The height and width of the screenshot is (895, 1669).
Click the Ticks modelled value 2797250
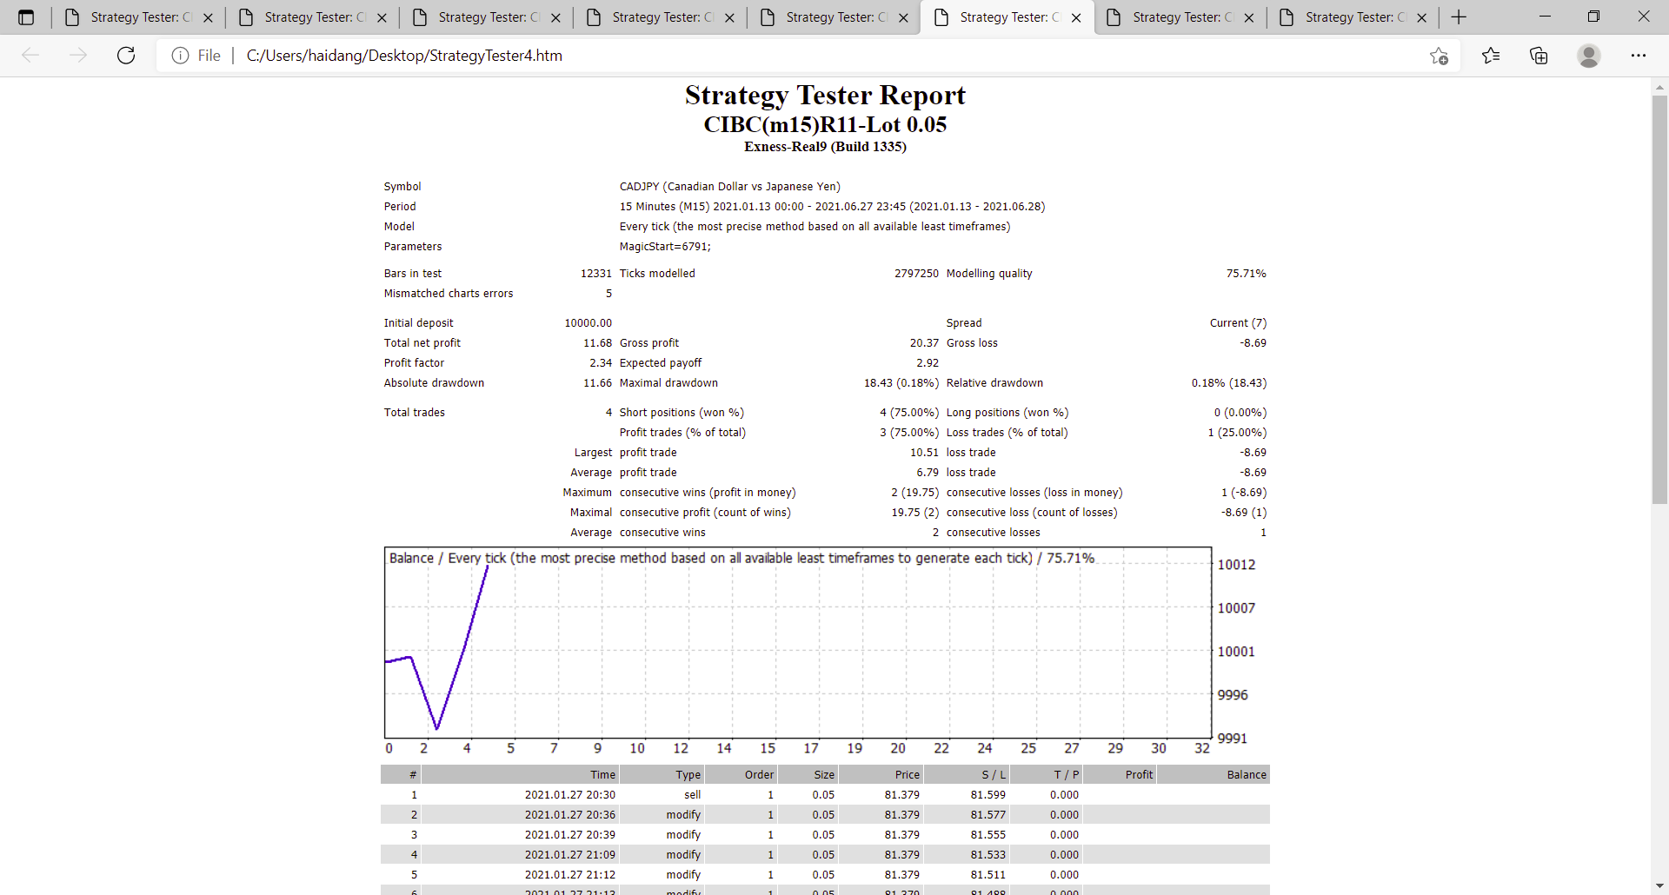(x=916, y=274)
